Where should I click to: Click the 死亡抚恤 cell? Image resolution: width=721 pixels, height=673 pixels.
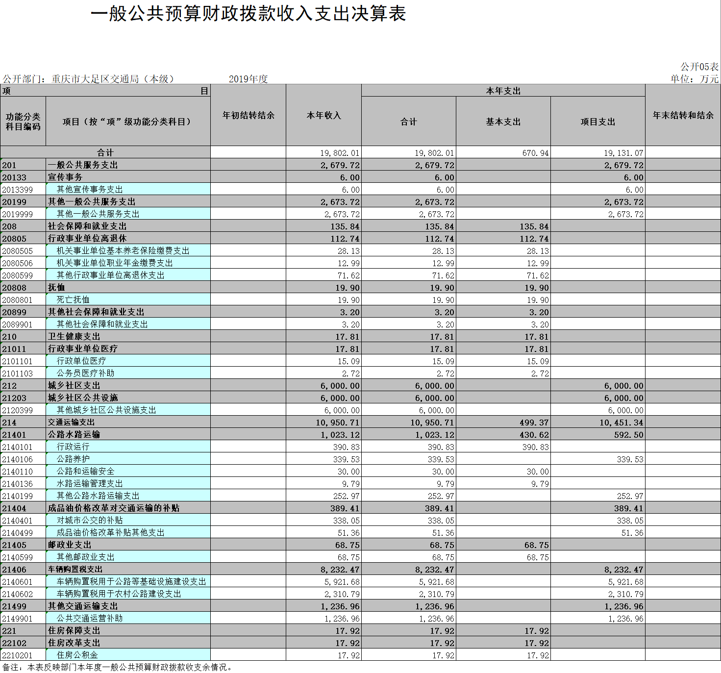[128, 299]
